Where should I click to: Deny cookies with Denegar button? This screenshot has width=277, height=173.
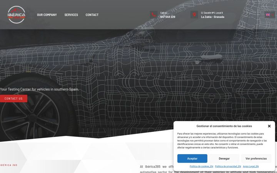coord(224,158)
